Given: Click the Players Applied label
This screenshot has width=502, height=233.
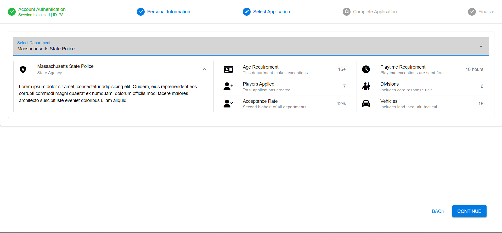Looking at the screenshot, I should 258,84.
